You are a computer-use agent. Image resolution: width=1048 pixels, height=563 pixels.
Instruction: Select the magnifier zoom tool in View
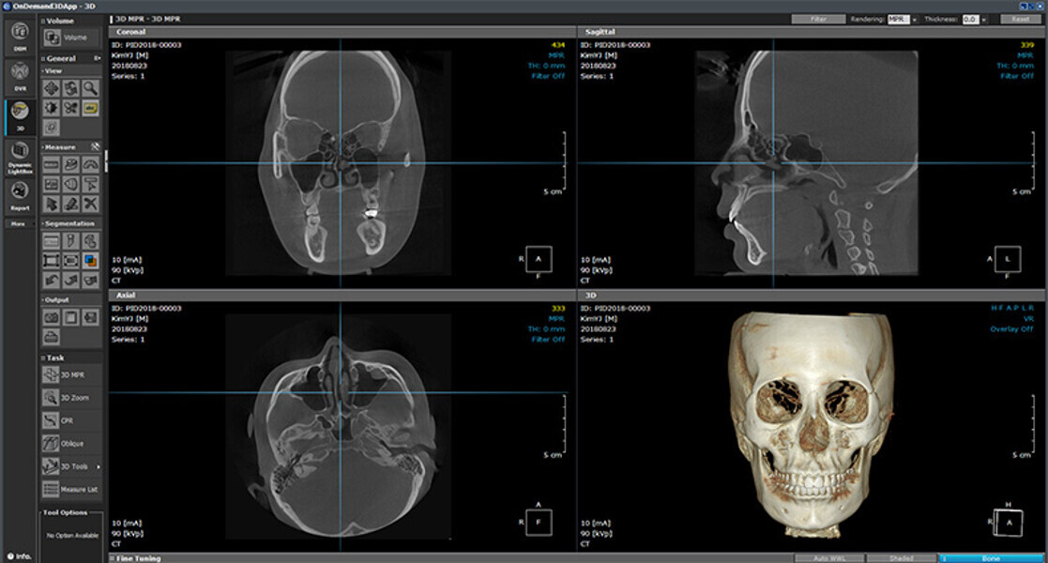click(90, 88)
